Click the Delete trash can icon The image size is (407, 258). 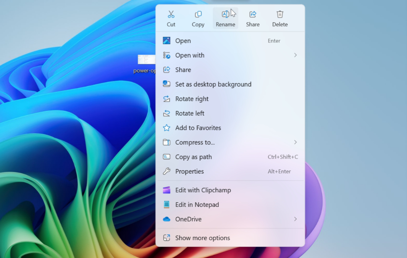click(280, 15)
